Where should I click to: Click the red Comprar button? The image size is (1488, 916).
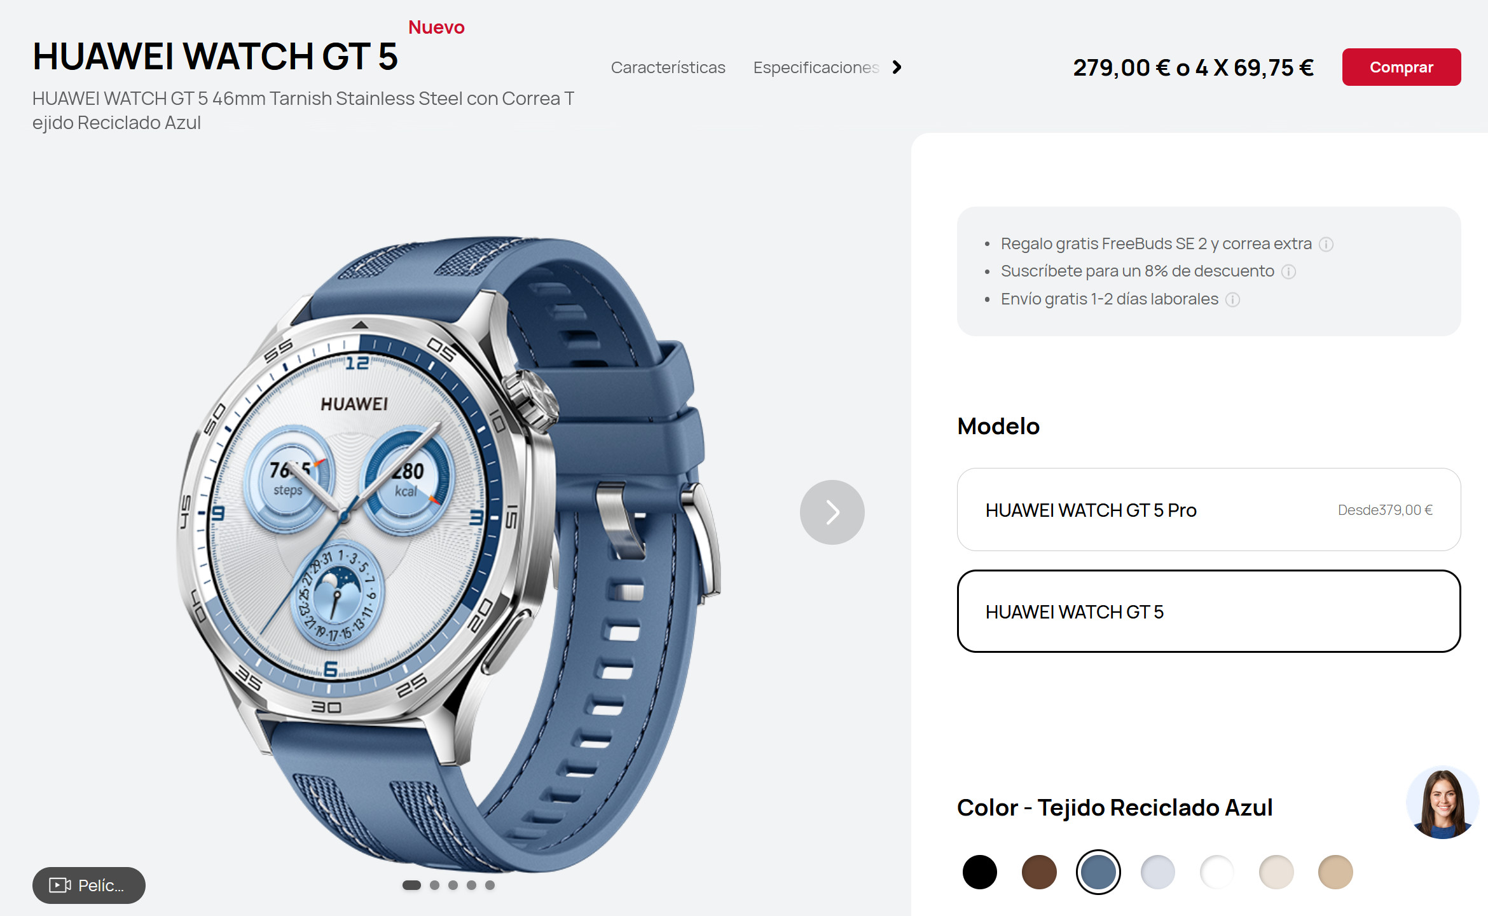1401,67
